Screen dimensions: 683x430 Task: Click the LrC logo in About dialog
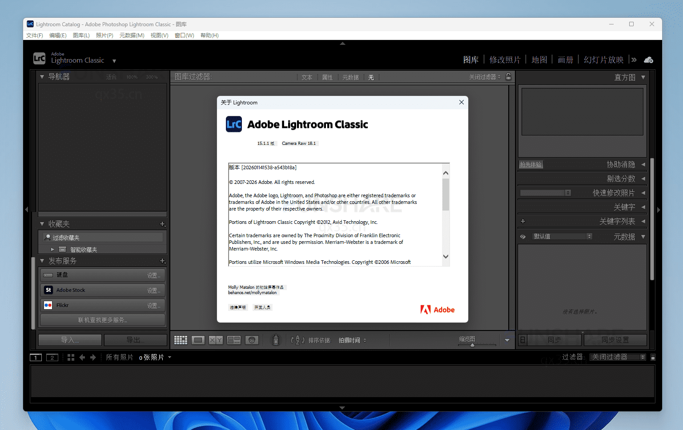tap(234, 124)
